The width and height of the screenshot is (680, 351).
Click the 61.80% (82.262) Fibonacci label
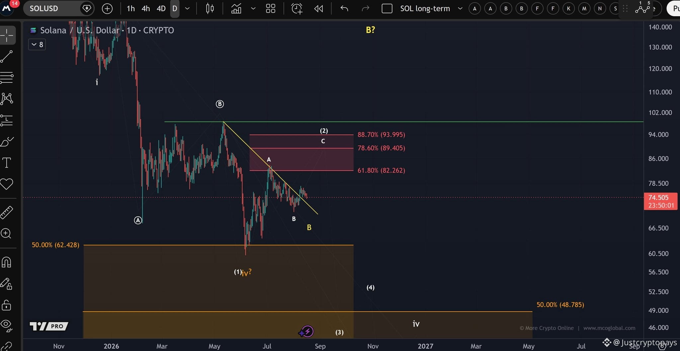click(x=381, y=171)
